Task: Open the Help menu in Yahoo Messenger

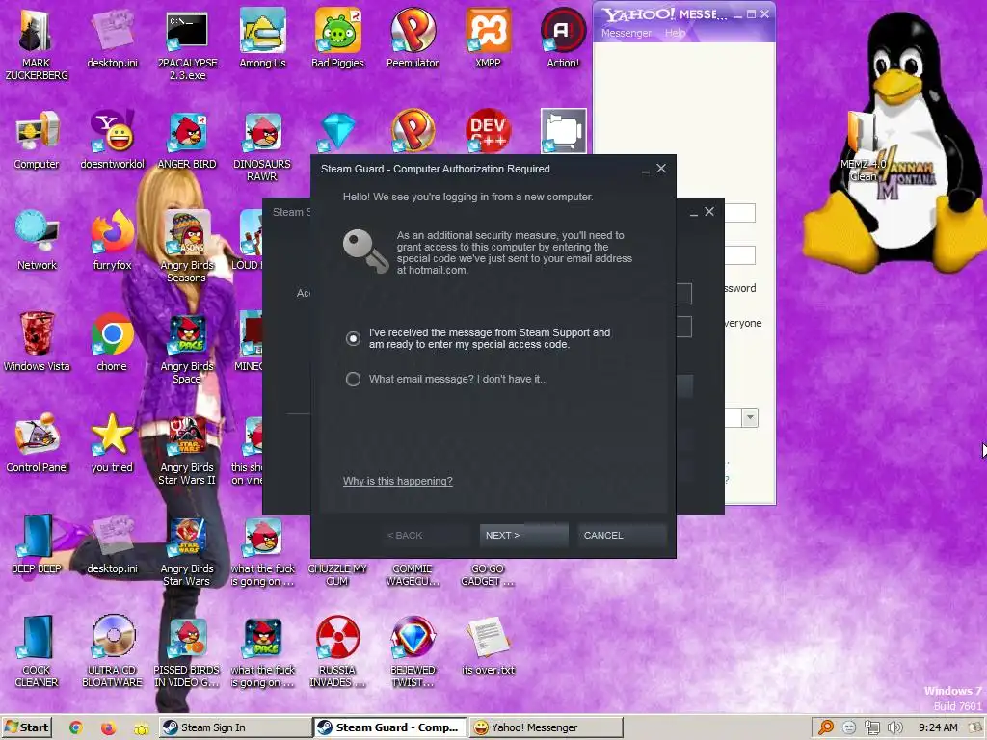Action: coord(676,33)
